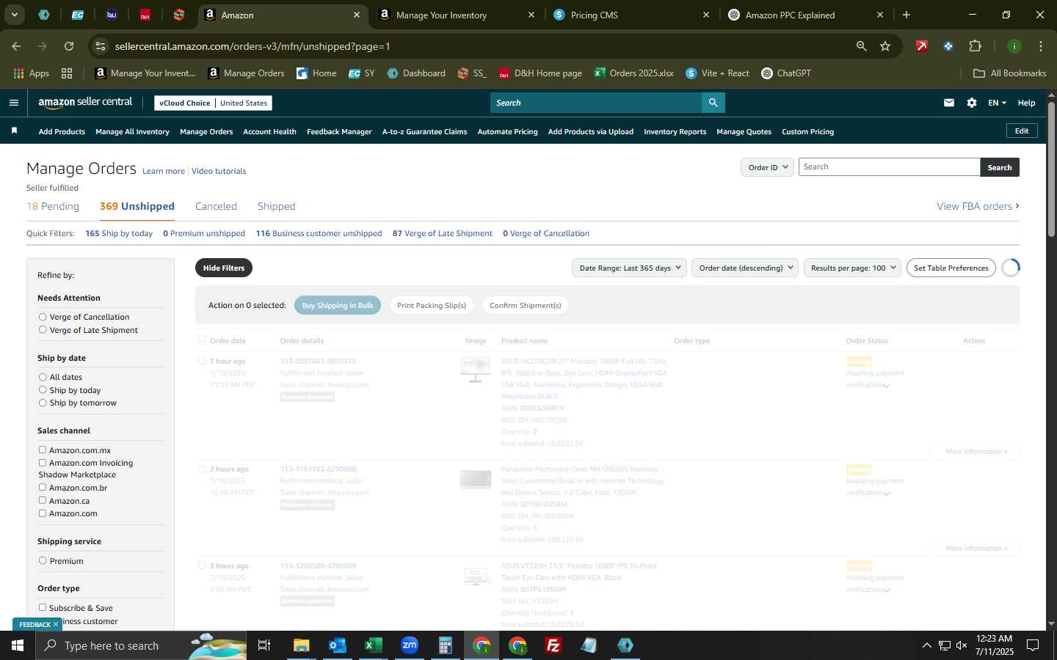Open Account Health menu item

269,131
